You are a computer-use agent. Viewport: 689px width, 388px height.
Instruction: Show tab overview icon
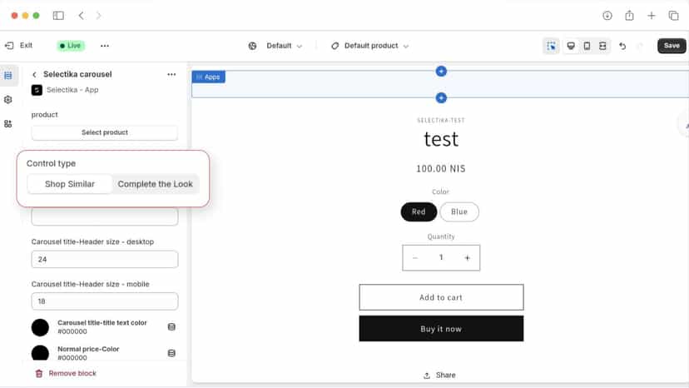[x=674, y=15]
